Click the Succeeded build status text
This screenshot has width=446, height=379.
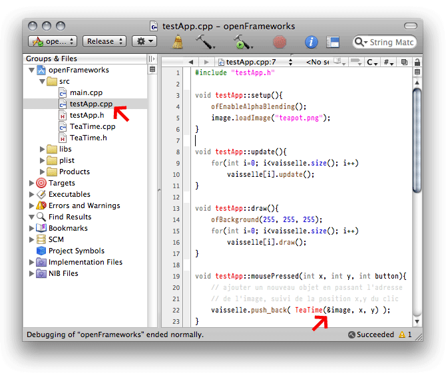tap(375, 334)
